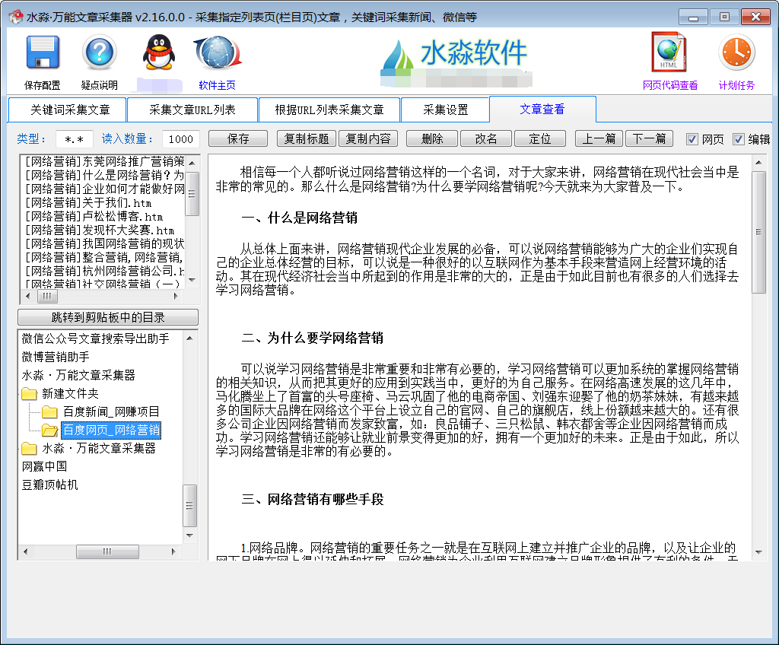
Task: Click the 删除 button
Action: 432,138
